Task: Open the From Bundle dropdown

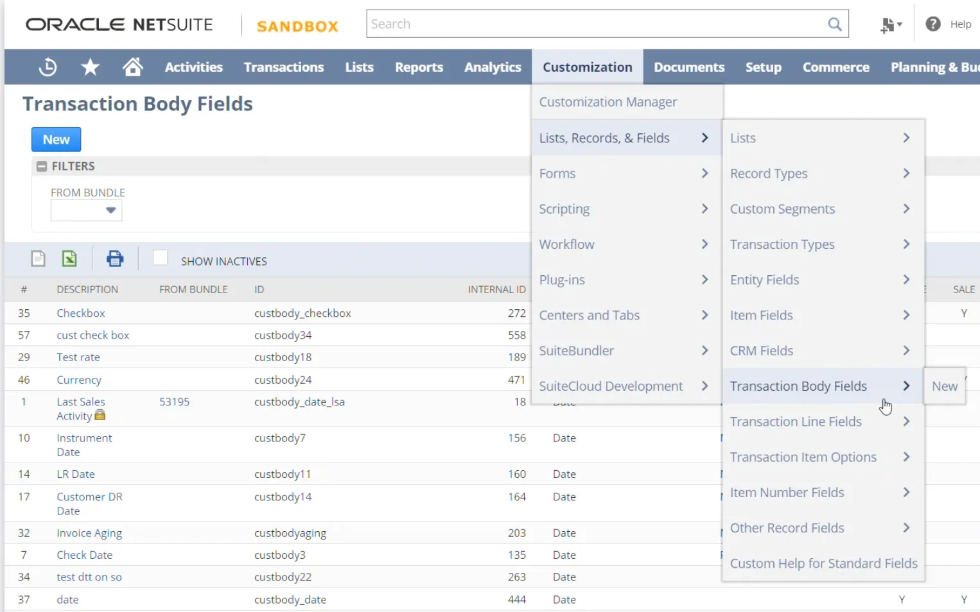Action: point(87,210)
